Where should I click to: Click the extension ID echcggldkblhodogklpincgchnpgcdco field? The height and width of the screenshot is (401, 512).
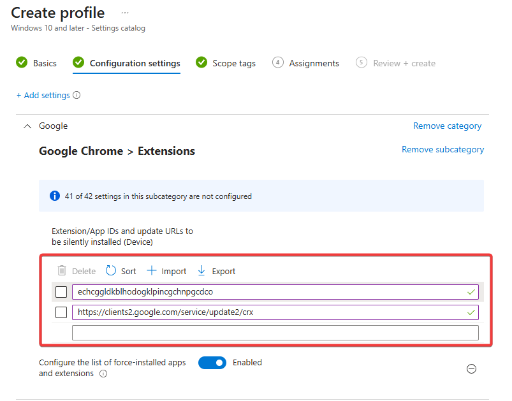[275, 291]
